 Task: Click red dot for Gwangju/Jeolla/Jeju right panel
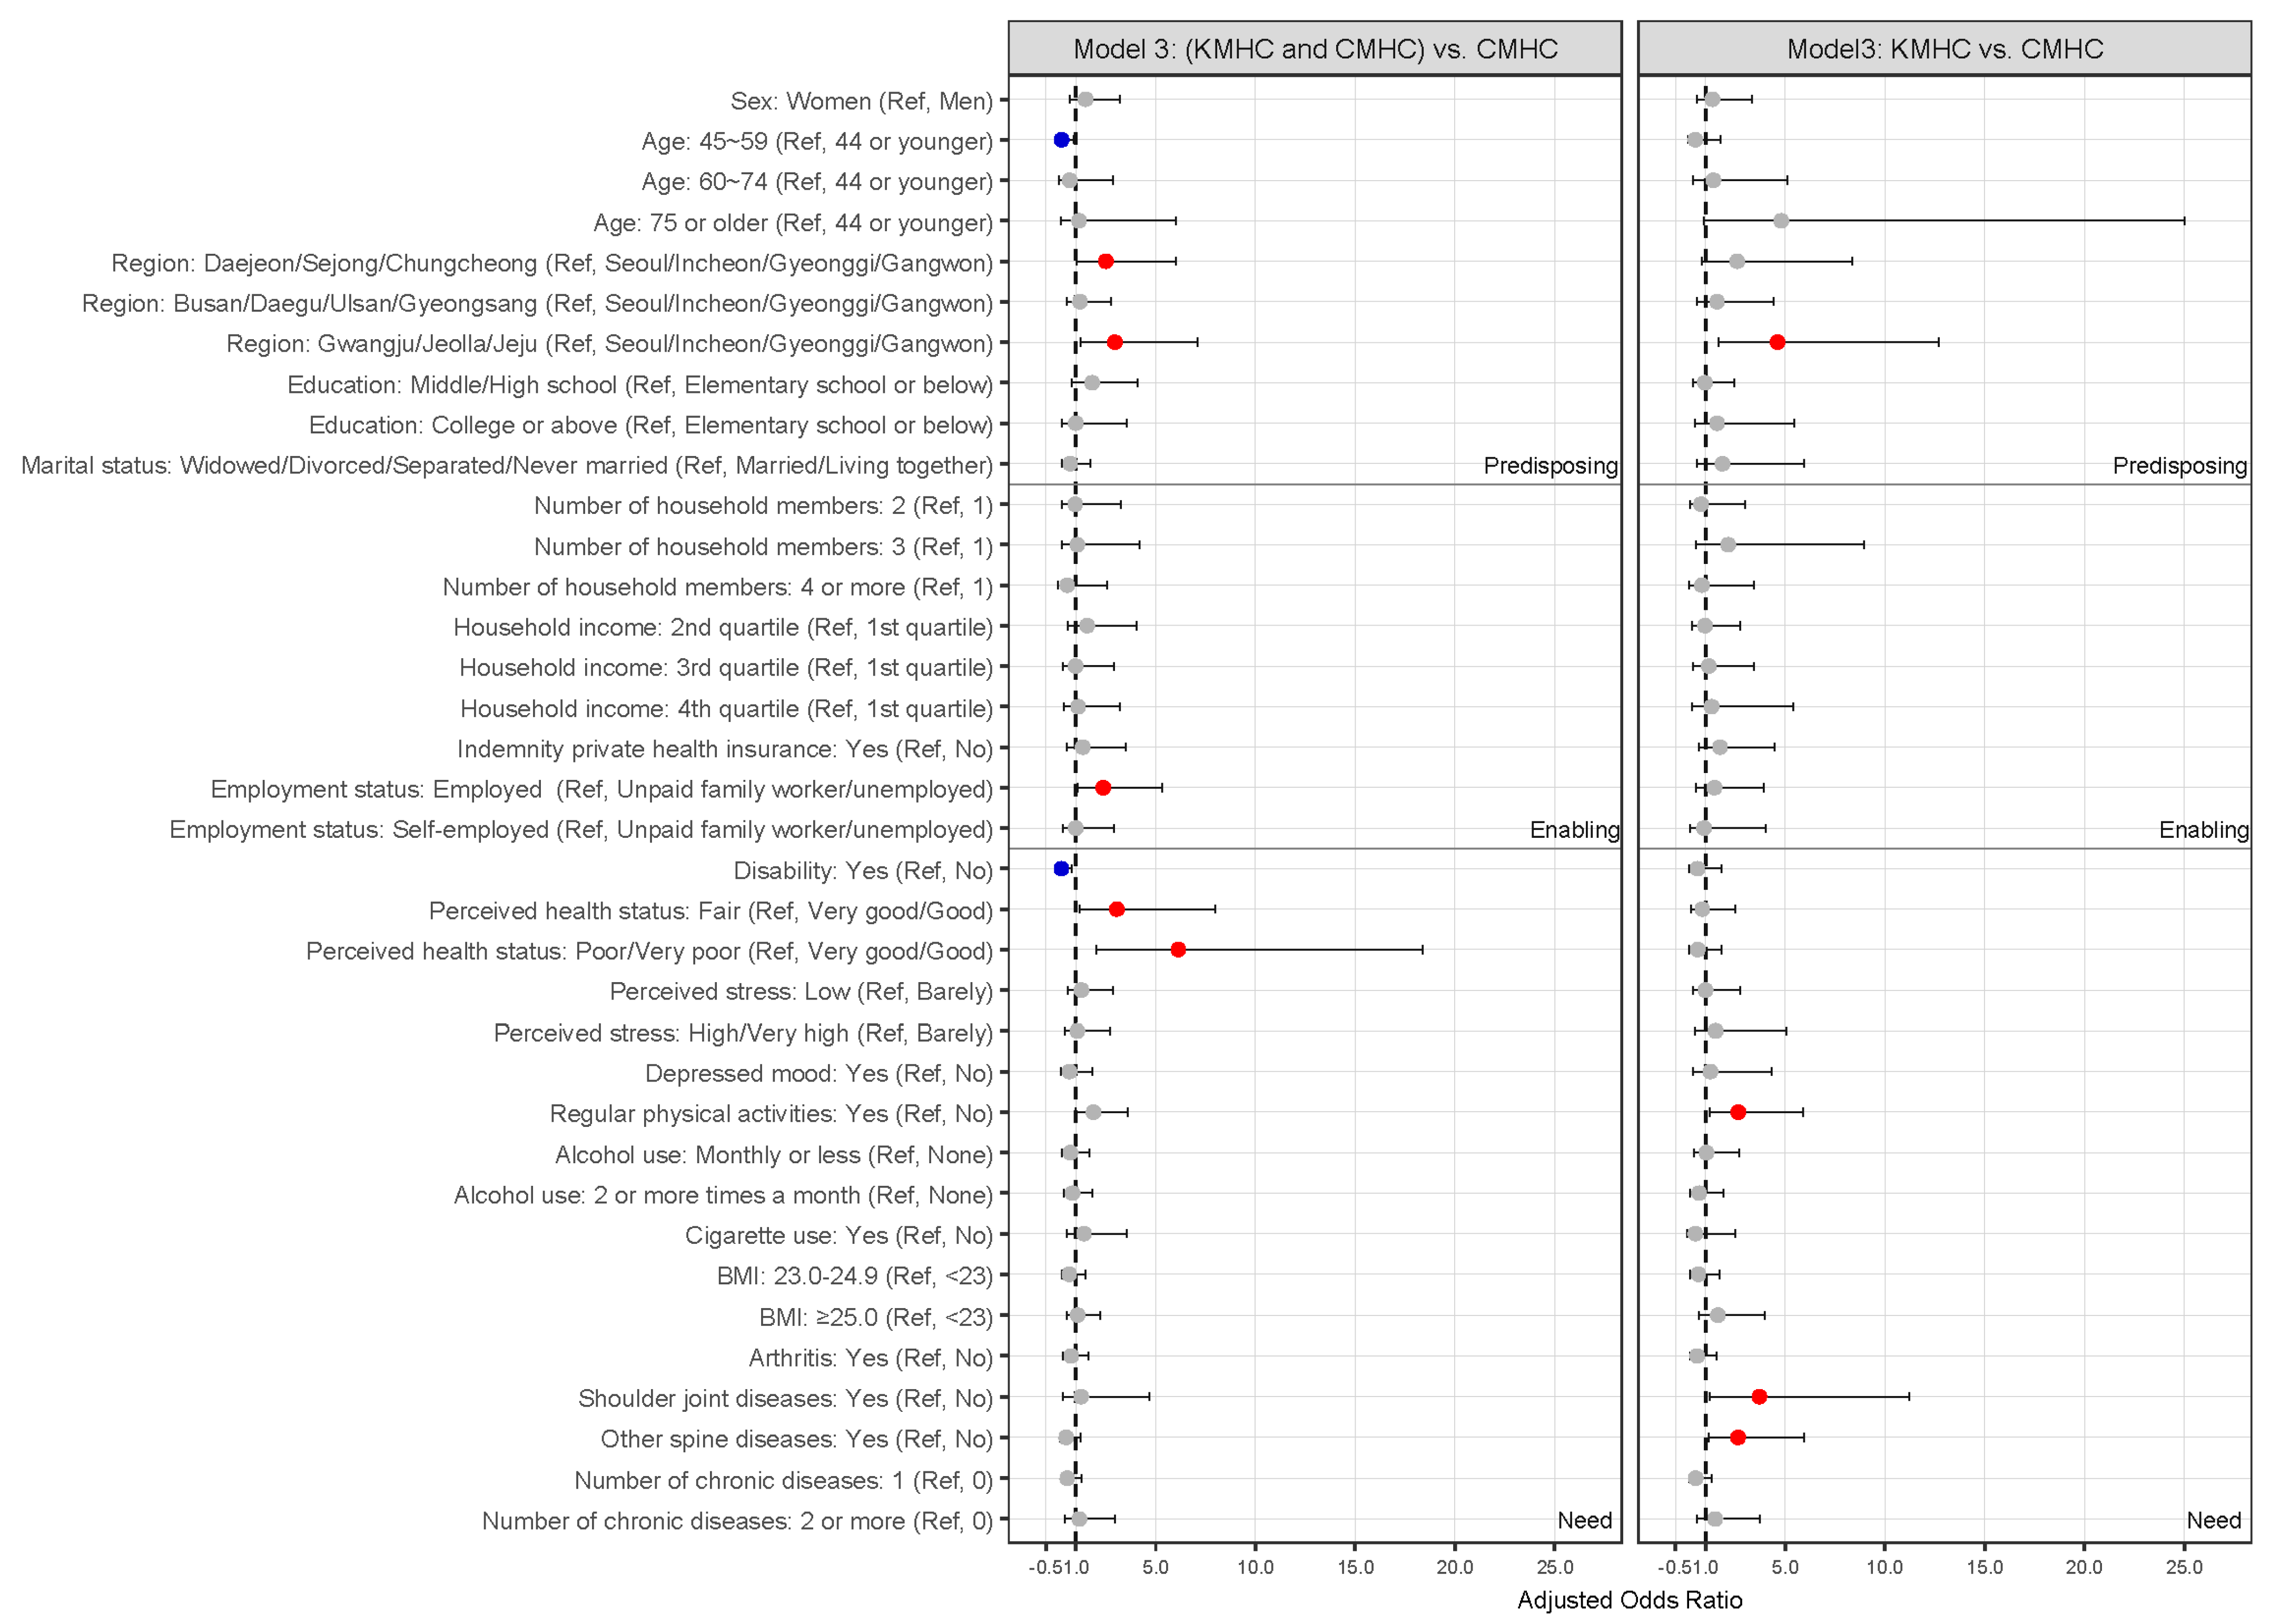pos(1777,342)
